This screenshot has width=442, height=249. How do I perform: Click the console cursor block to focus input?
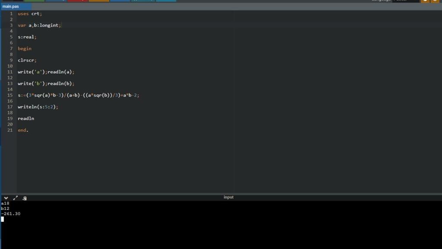click(3, 219)
